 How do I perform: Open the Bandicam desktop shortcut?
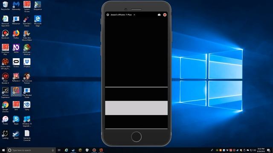[5, 34]
